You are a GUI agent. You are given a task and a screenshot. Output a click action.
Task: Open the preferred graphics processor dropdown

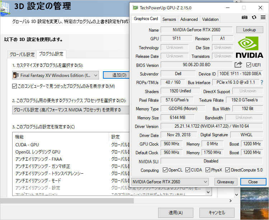coord(71,110)
